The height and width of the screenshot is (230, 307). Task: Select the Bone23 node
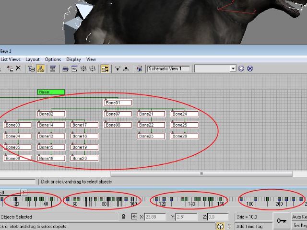[x=151, y=136]
